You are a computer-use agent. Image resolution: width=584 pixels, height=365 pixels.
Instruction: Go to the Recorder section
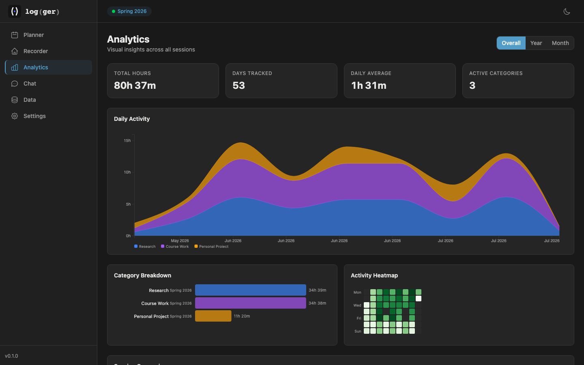click(x=49, y=51)
